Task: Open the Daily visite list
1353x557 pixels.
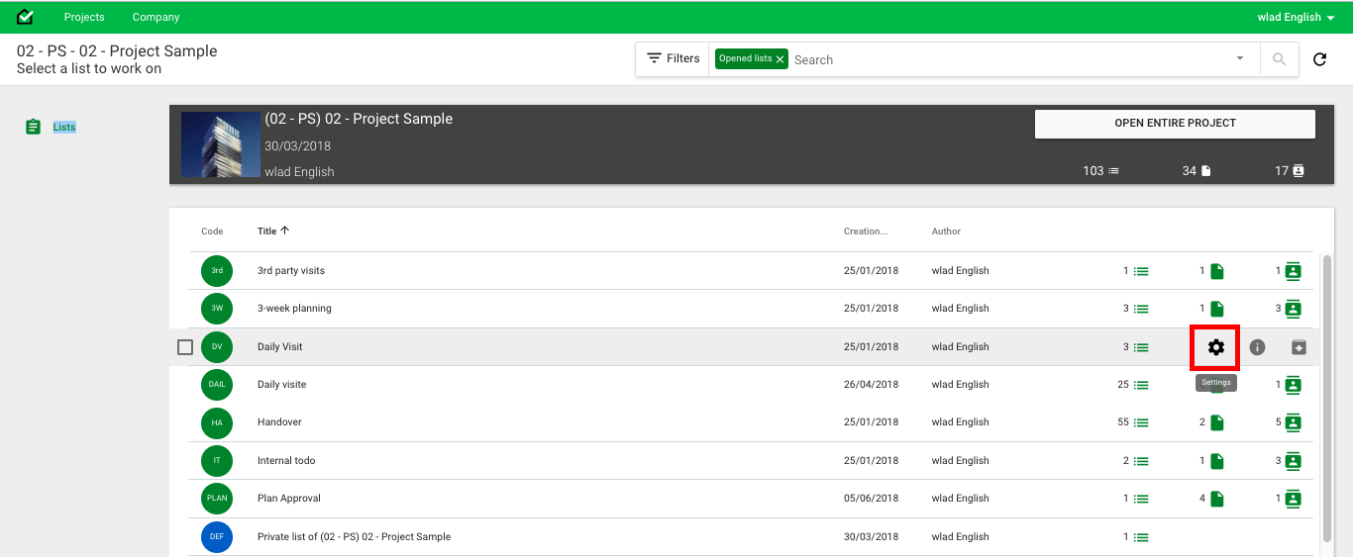Action: [x=281, y=385]
